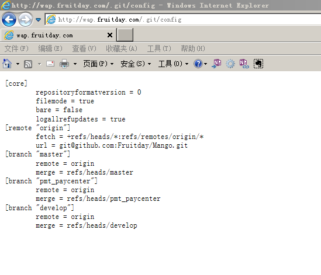Click the Print icon

point(64,64)
